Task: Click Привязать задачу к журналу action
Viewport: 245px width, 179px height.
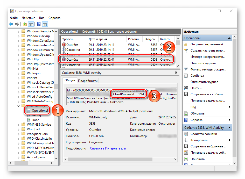Action: click(207, 101)
